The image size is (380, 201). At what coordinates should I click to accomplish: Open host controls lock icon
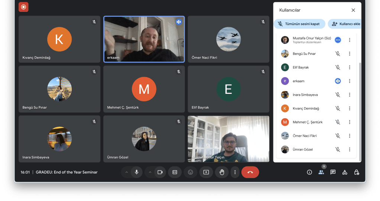357,172
